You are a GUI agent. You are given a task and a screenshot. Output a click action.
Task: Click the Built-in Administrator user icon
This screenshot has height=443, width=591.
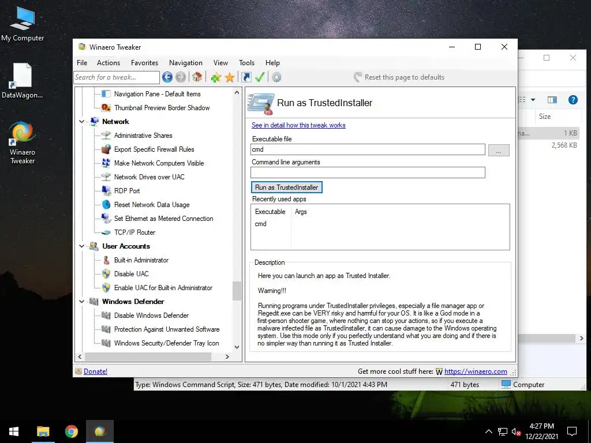coord(106,260)
